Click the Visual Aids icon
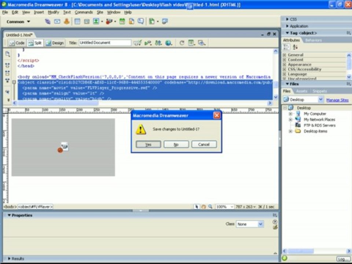The height and width of the screenshot is (264, 352). 202,43
